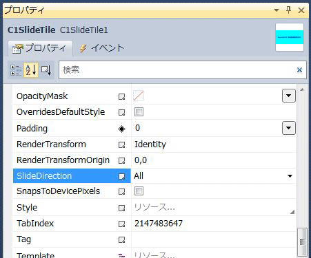Open the Padding property marker diamond

click(x=121, y=129)
